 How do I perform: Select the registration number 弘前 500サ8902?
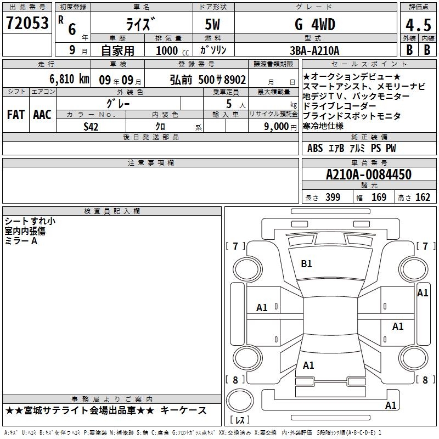pyautogui.click(x=208, y=79)
